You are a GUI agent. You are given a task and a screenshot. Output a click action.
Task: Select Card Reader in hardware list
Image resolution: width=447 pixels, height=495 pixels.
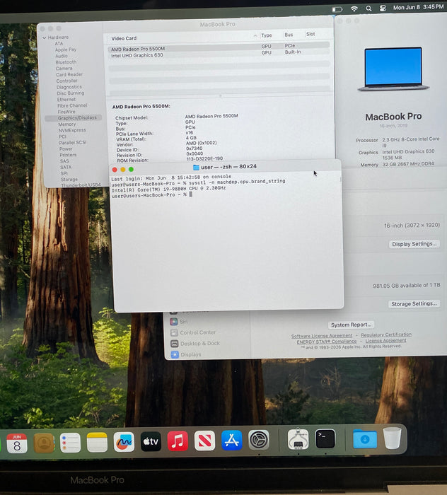point(69,74)
